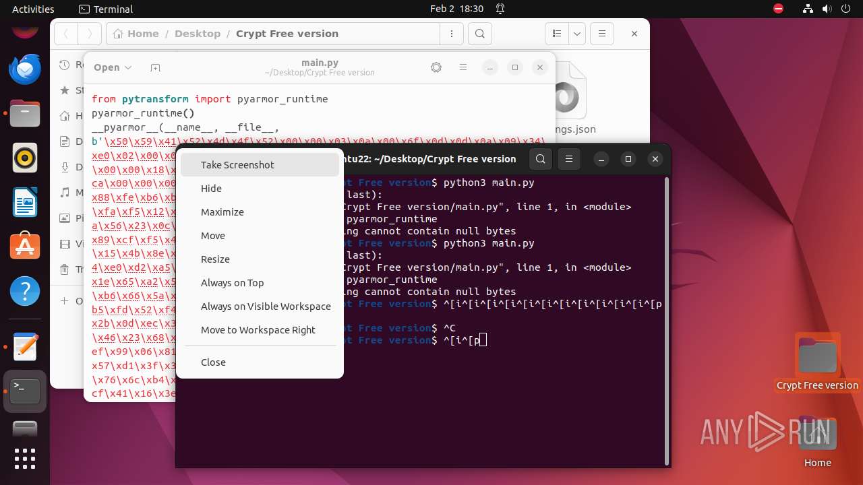Select Move in the window menu
863x485 pixels.
coord(260,236)
